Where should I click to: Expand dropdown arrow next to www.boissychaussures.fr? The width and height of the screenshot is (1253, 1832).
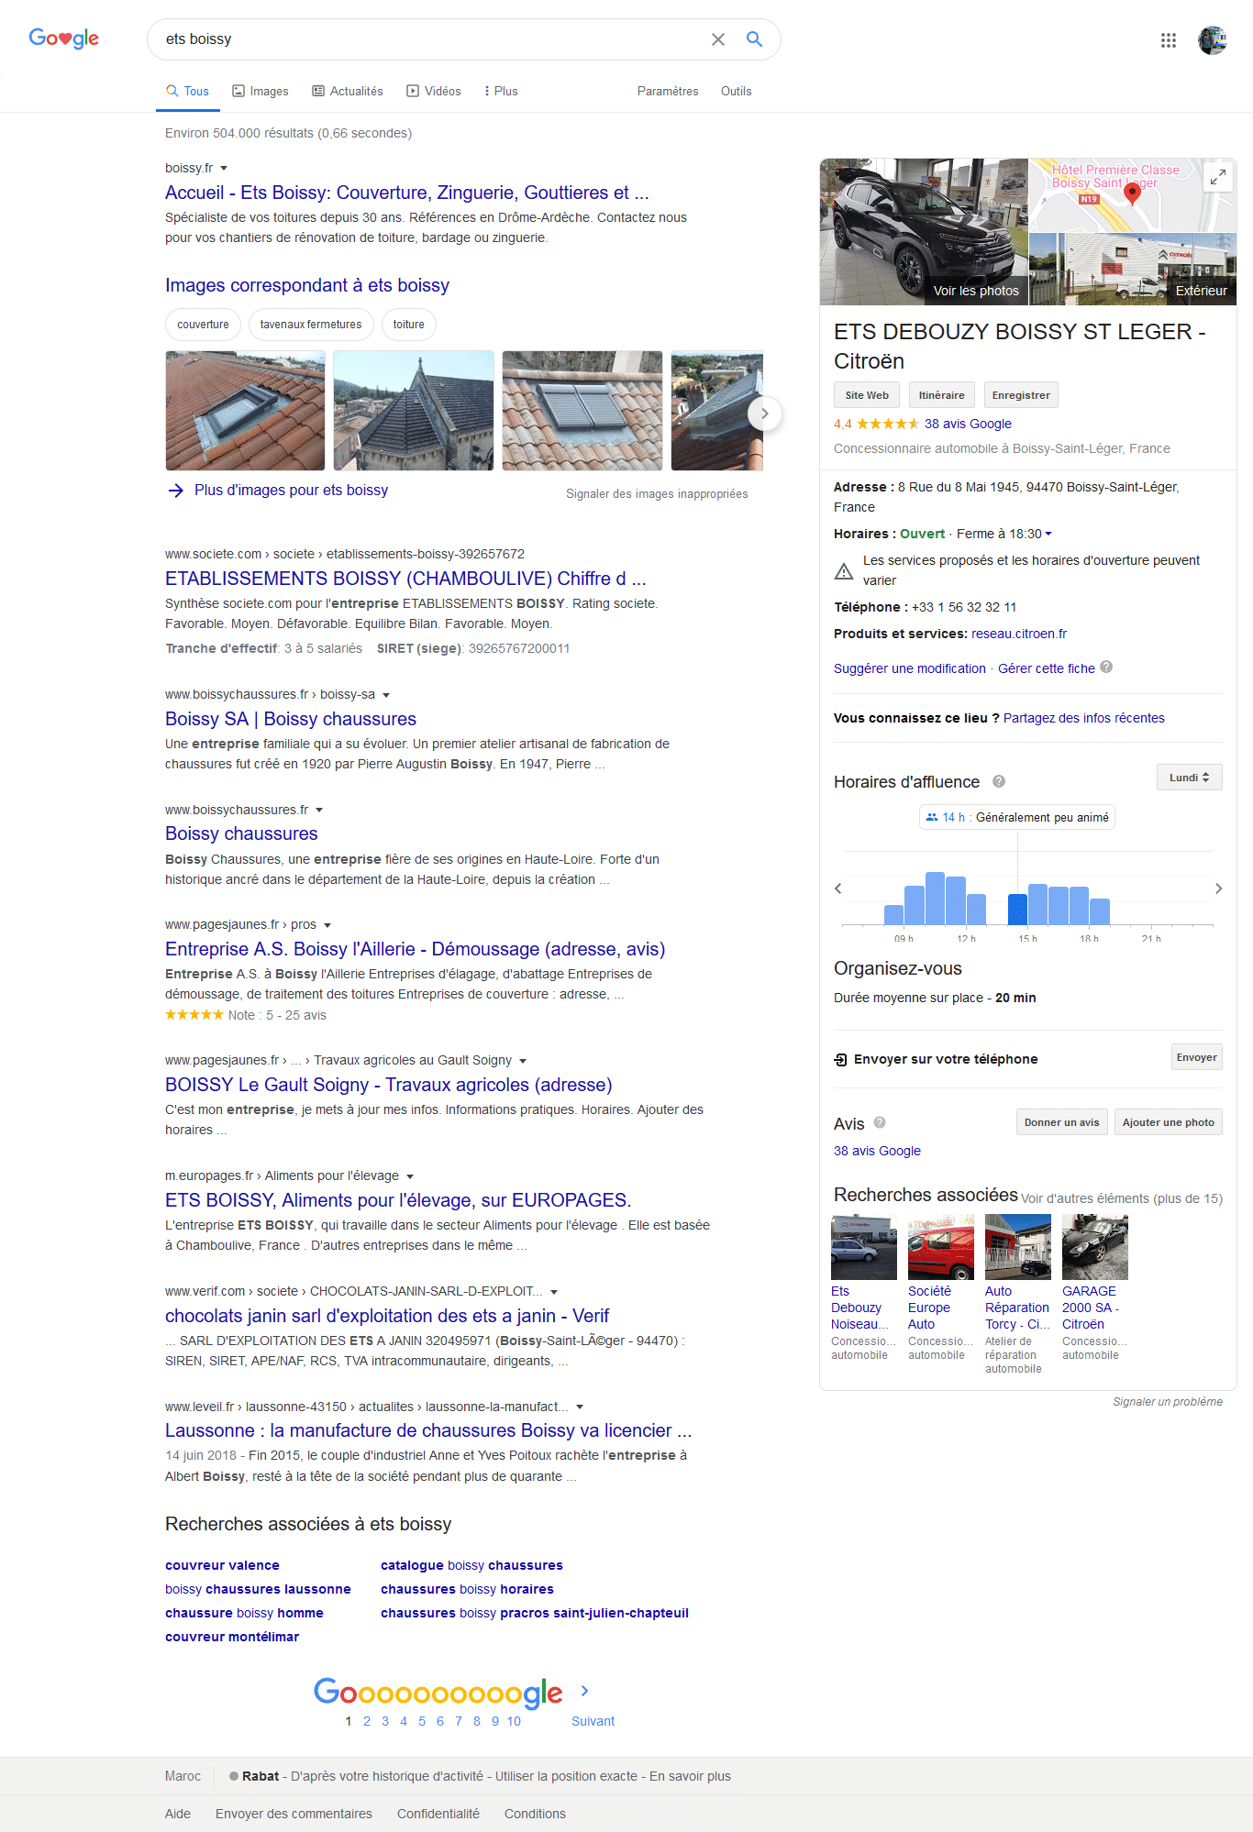click(x=319, y=811)
